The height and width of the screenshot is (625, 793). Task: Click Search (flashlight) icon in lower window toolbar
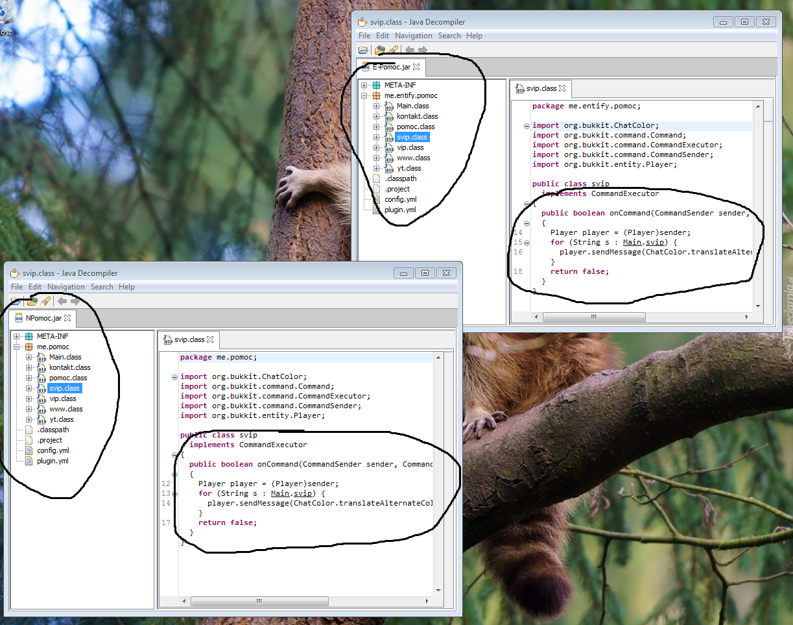pyautogui.click(x=45, y=300)
